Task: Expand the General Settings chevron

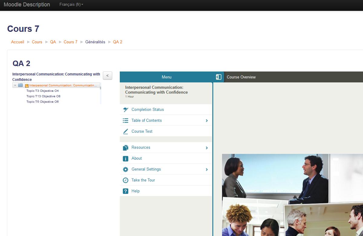Action: (207, 170)
